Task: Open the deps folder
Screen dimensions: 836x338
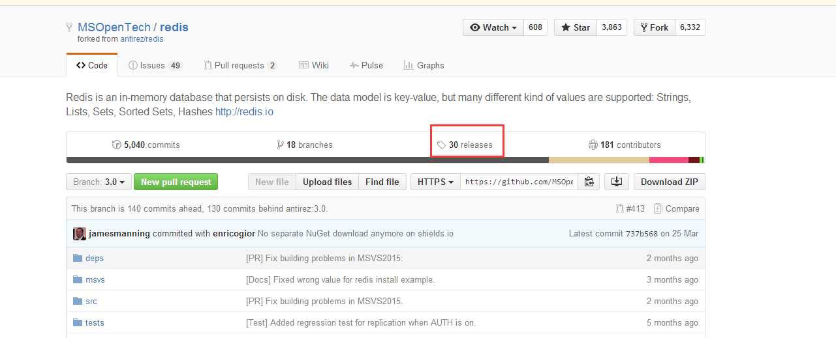Action: tap(94, 259)
